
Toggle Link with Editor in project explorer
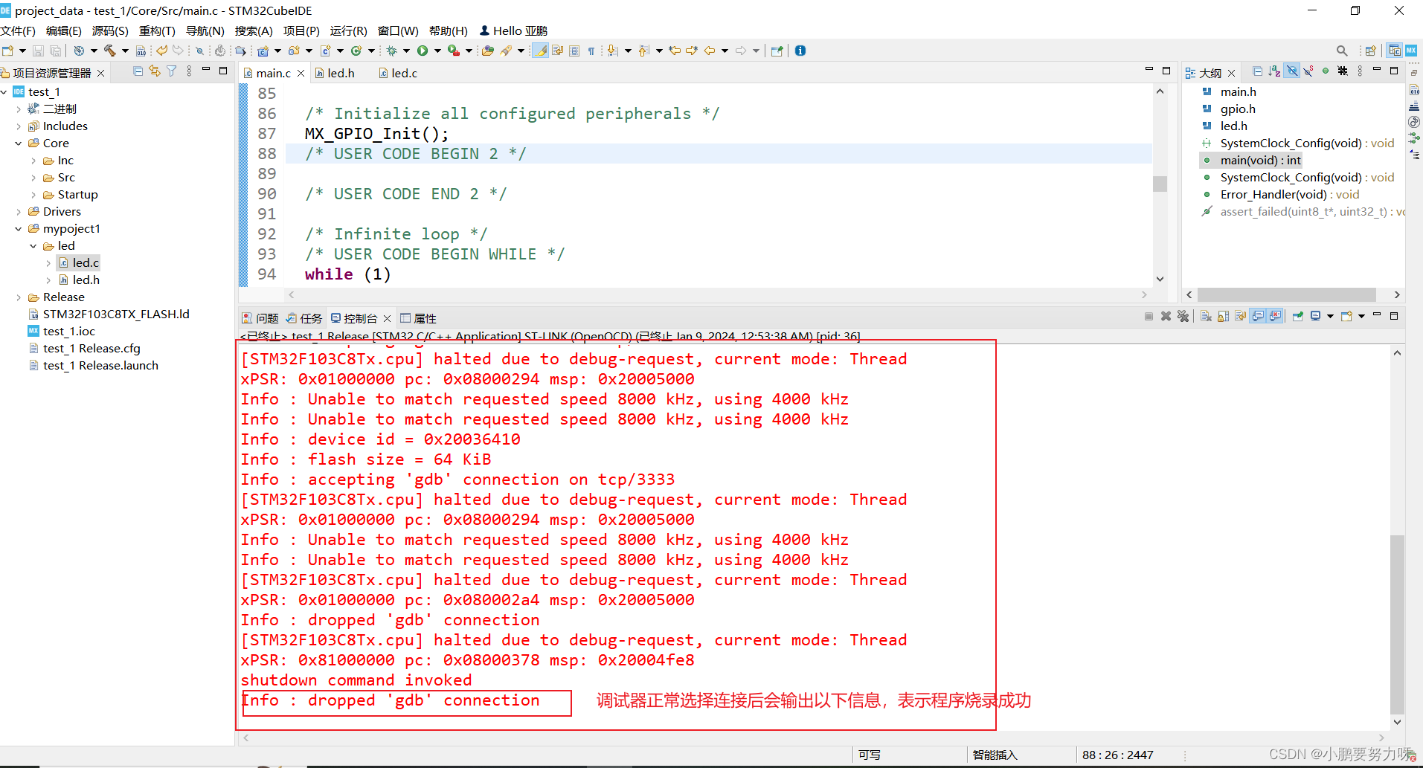click(x=155, y=71)
